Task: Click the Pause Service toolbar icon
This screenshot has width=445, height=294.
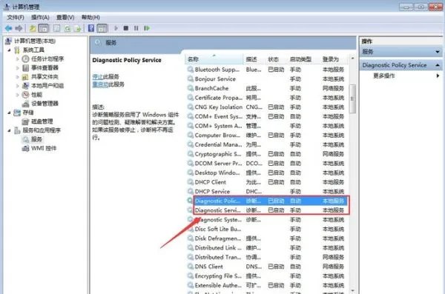Action: (136, 28)
